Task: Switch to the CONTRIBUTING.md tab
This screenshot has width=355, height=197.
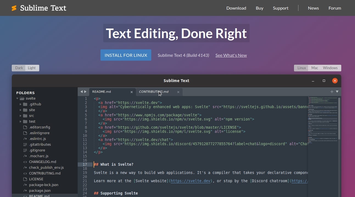Action: pyautogui.click(x=154, y=92)
